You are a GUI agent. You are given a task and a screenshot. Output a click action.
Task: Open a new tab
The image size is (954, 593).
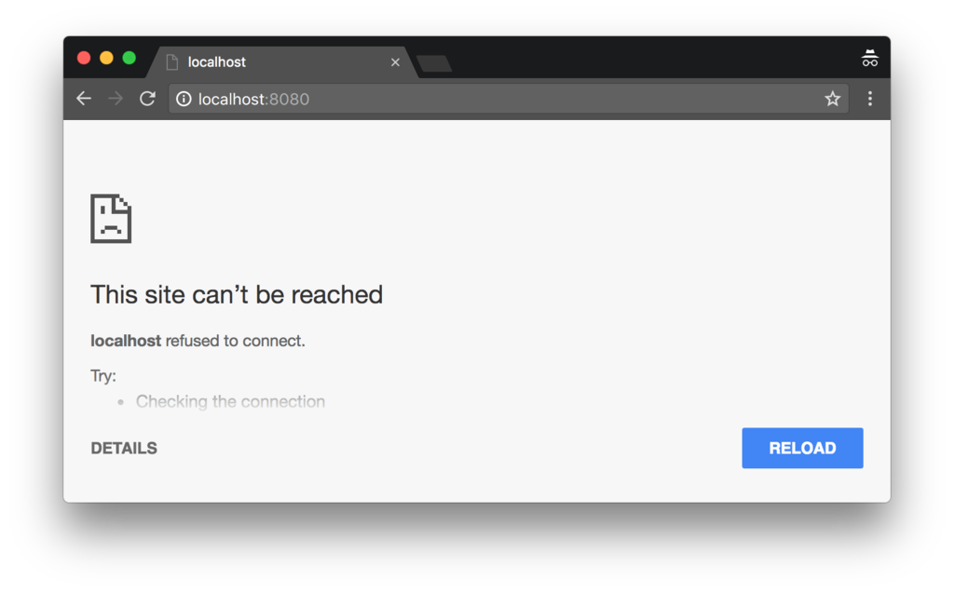click(434, 63)
